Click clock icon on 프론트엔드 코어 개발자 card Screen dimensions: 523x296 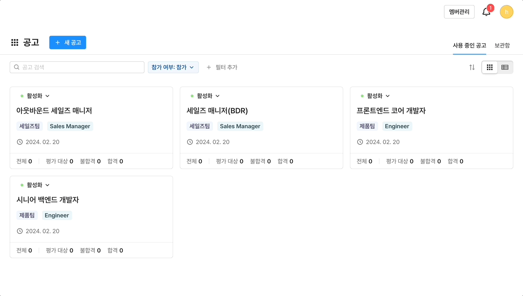(360, 142)
